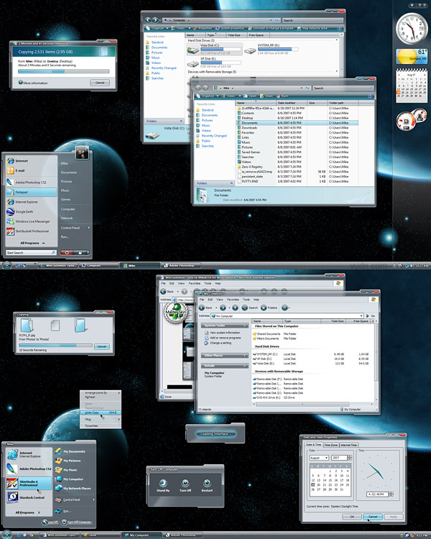The width and height of the screenshot is (431, 539).
Task: Click Apply in Date and Time Properties
Action: 393,517
